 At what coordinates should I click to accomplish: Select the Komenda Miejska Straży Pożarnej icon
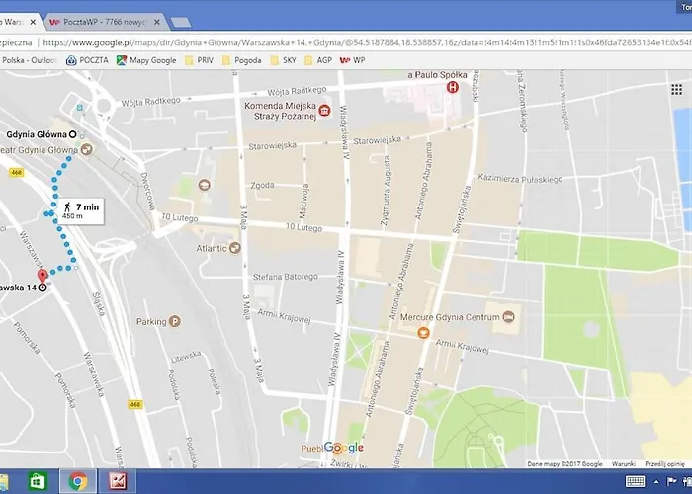323,112
